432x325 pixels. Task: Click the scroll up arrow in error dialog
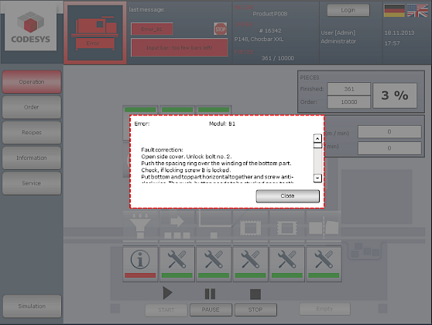click(317, 138)
